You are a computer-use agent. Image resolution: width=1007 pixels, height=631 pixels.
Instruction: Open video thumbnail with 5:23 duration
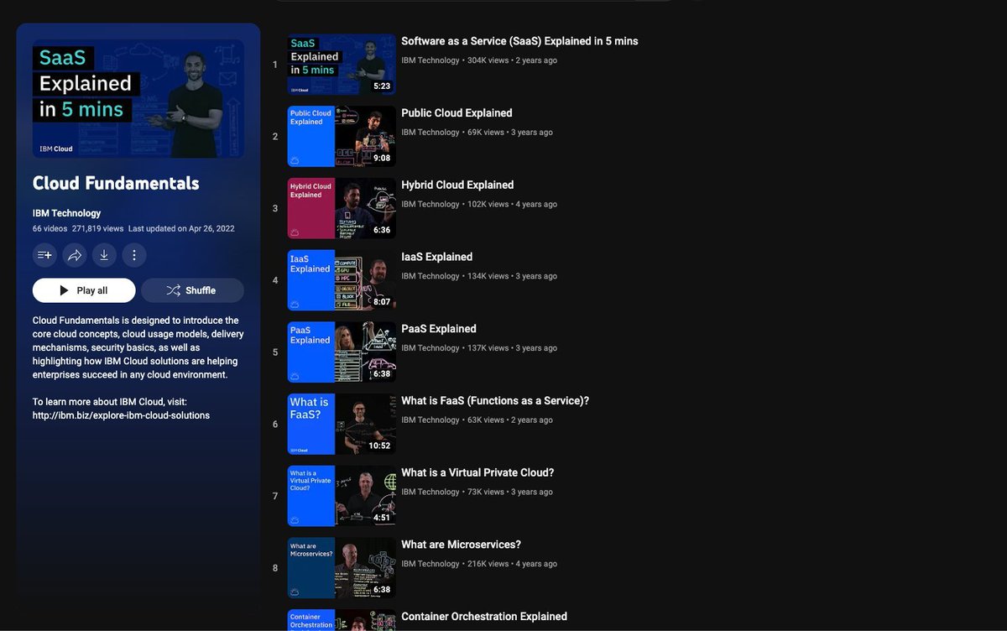342,65
